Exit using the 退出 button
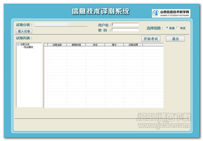 coord(175,39)
